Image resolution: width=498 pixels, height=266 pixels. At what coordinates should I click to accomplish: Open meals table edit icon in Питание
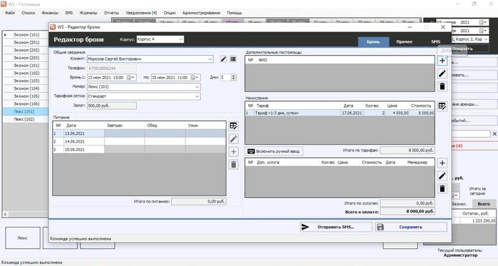pos(233,126)
